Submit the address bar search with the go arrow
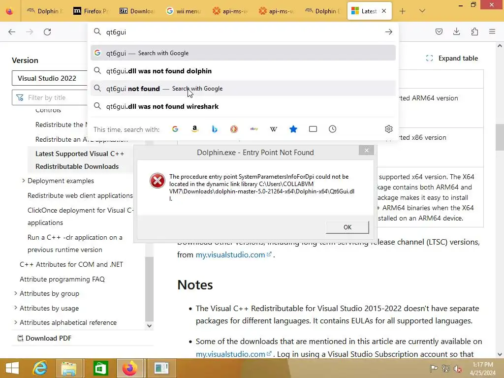 point(389,32)
